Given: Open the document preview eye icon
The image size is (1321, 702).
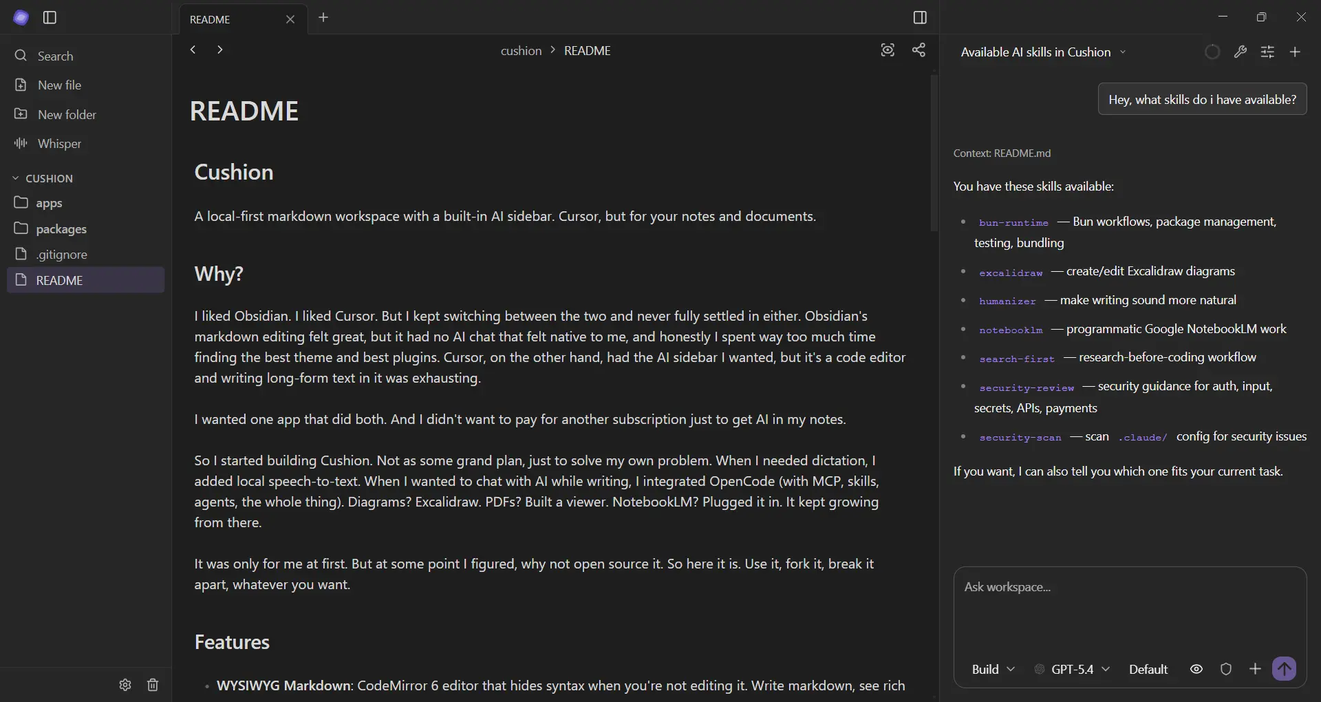Looking at the screenshot, I should click(x=888, y=50).
